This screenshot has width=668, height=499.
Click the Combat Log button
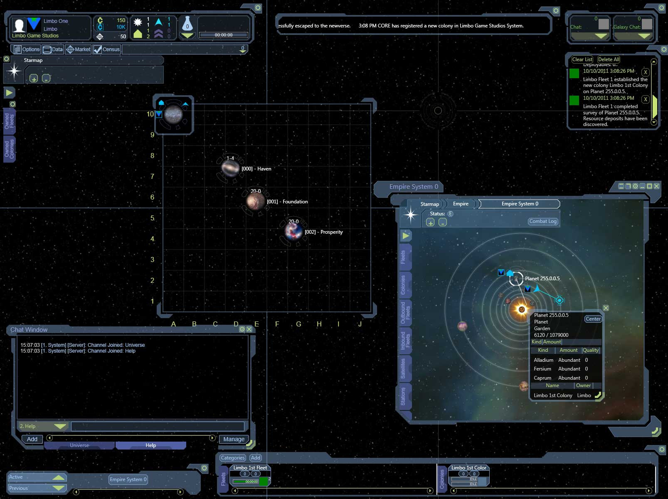[x=543, y=221]
